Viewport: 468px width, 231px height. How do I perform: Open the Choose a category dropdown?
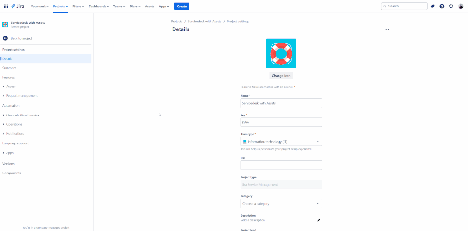[281, 203]
